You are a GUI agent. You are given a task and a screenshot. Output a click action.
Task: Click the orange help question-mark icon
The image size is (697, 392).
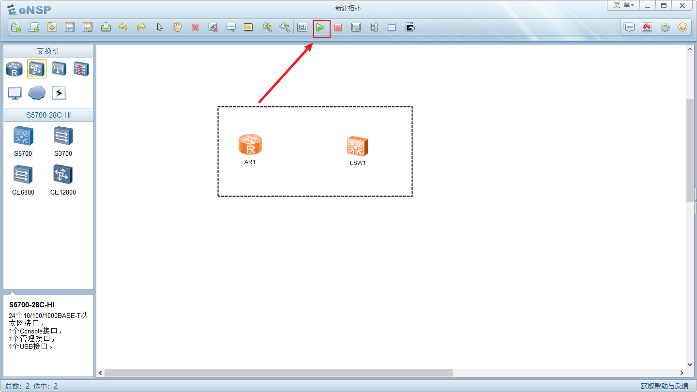(682, 27)
